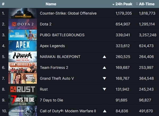159x116 pixels.
Task: Click NARAKA: BLADEPOINT up-trend arrow icon
Action: click(104, 57)
